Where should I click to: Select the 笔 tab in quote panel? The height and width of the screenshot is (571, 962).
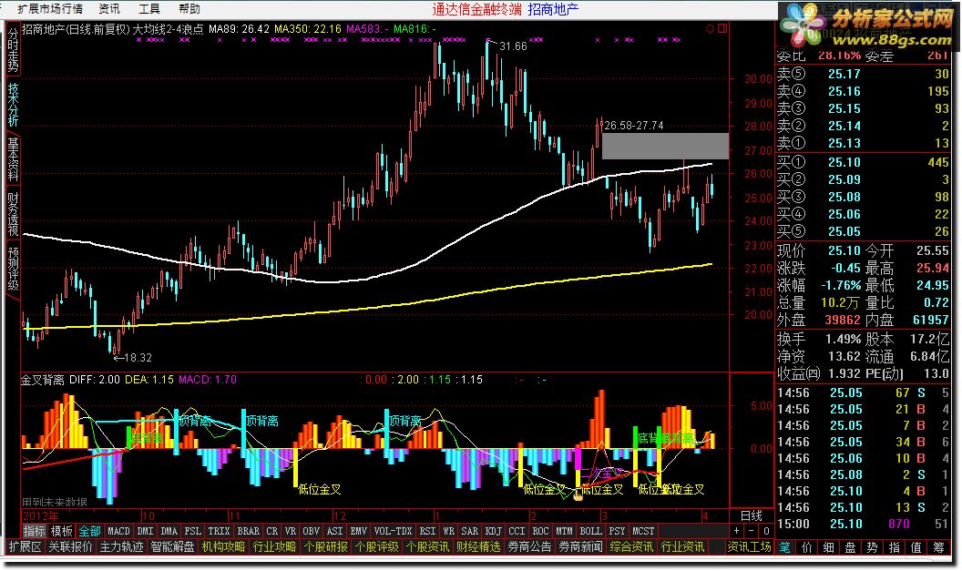(x=784, y=547)
